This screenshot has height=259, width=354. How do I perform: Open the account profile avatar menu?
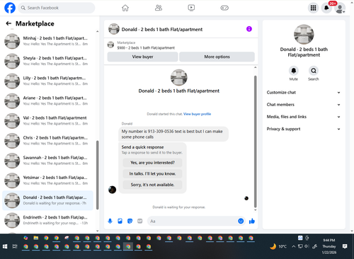pyautogui.click(x=340, y=8)
